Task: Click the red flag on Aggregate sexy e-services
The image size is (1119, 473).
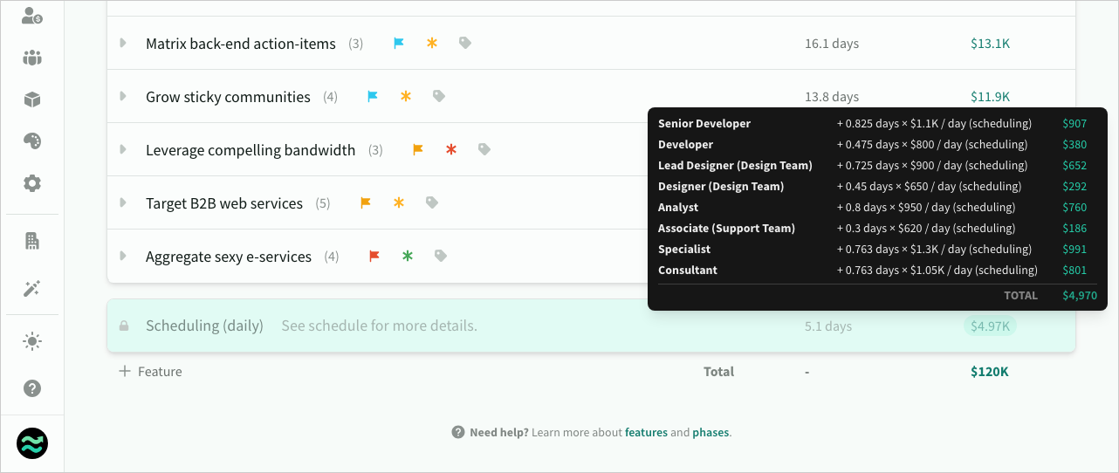Action: pyautogui.click(x=374, y=257)
